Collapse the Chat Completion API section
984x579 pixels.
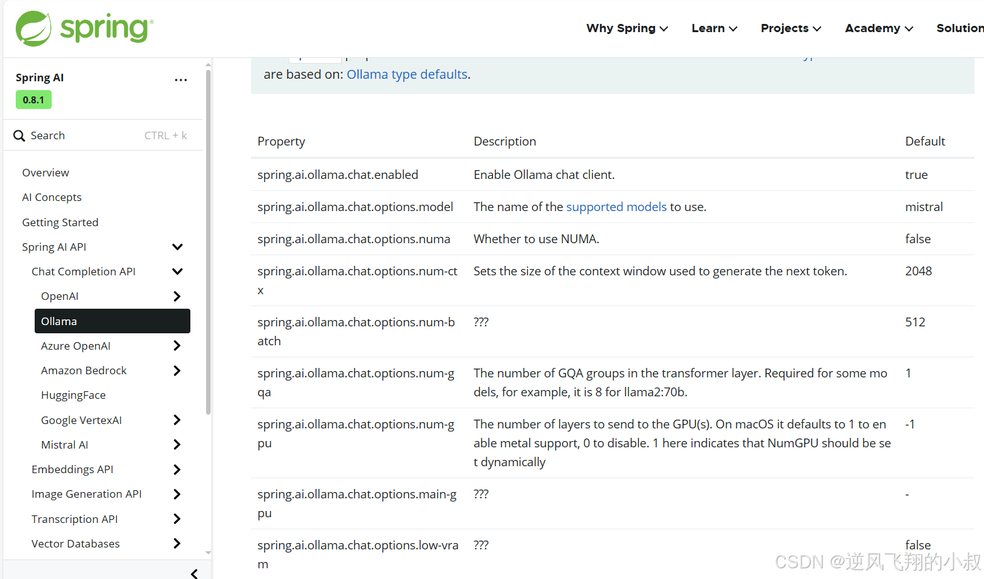(x=178, y=272)
